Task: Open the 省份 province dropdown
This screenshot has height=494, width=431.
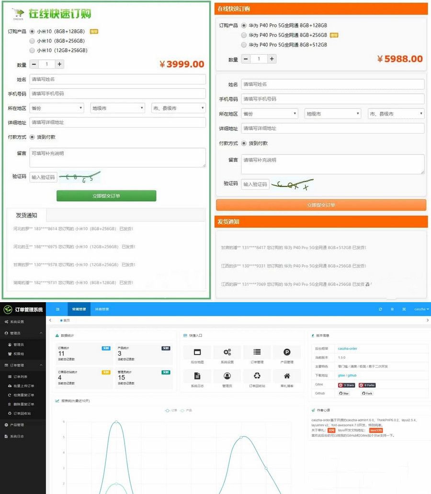Action: (x=57, y=108)
